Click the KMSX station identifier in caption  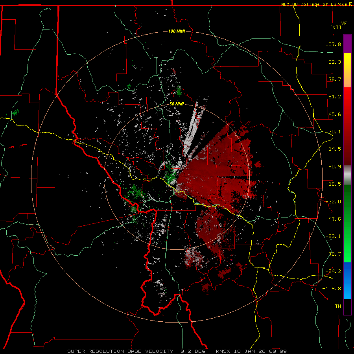223,351
